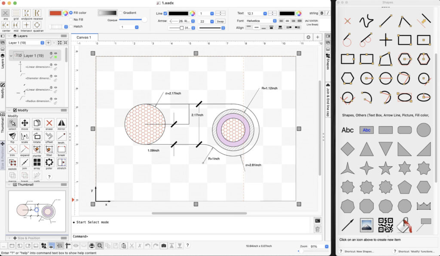Click the quadrant snap icon

[x=37, y=24]
